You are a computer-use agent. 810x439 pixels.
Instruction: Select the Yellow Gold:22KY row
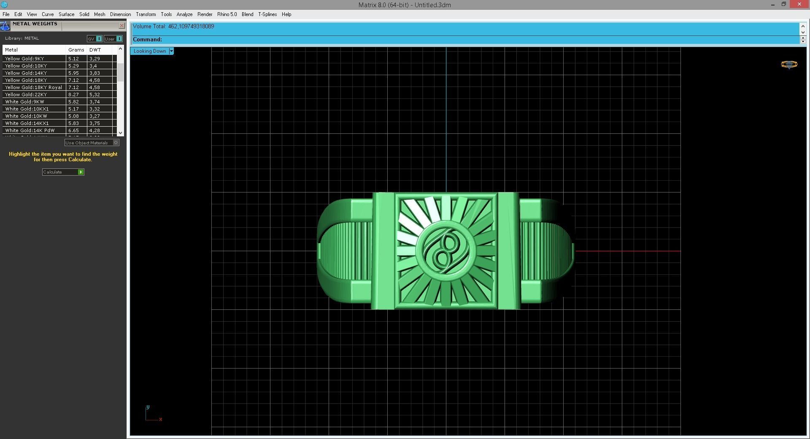[59, 95]
